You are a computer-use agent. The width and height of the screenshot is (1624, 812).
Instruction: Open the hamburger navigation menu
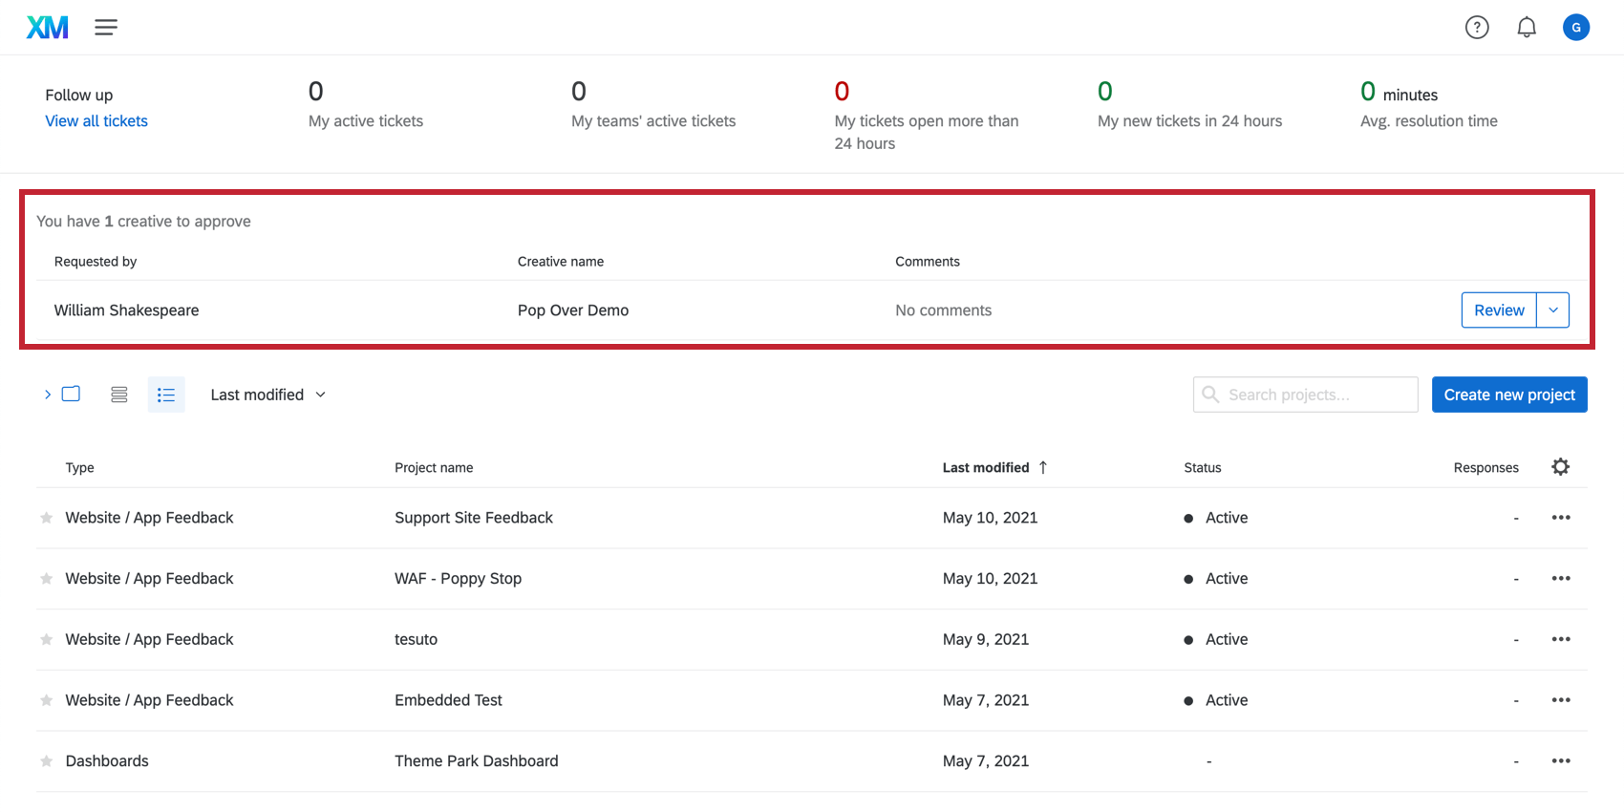click(106, 28)
